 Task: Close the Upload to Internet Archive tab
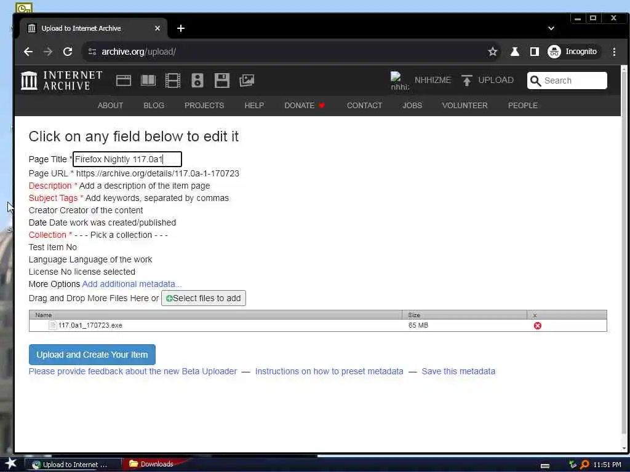click(x=157, y=28)
